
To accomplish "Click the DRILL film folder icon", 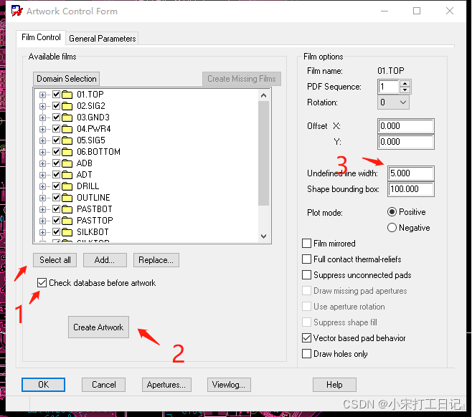I will 68,186.
